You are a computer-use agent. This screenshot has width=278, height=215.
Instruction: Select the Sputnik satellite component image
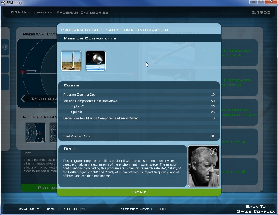tap(96, 61)
